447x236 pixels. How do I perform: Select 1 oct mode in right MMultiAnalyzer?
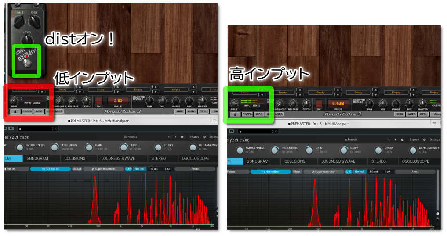tap(387, 172)
